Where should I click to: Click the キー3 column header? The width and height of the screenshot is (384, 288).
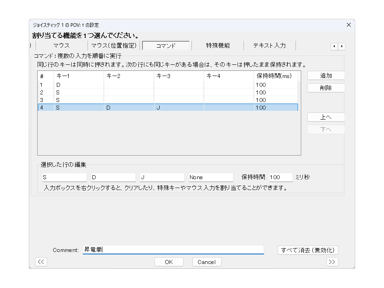click(x=178, y=76)
